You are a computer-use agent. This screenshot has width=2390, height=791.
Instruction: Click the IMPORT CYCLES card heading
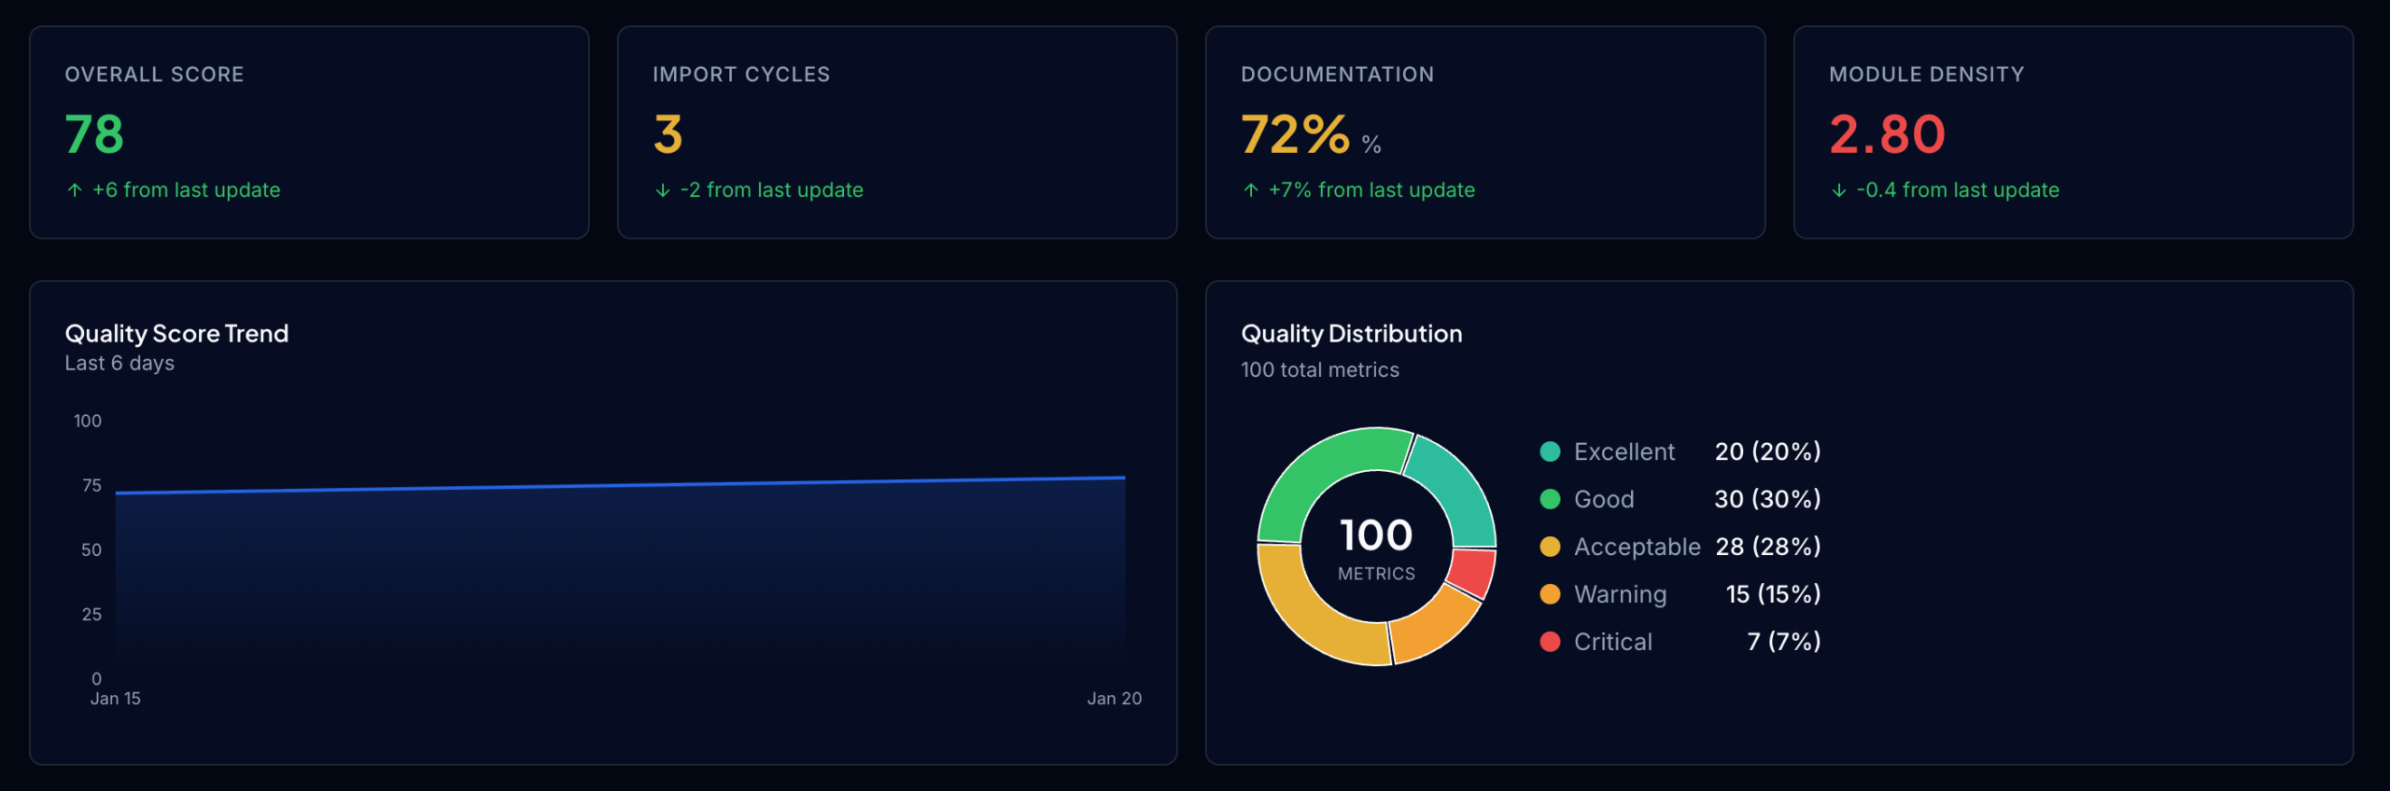(x=741, y=75)
